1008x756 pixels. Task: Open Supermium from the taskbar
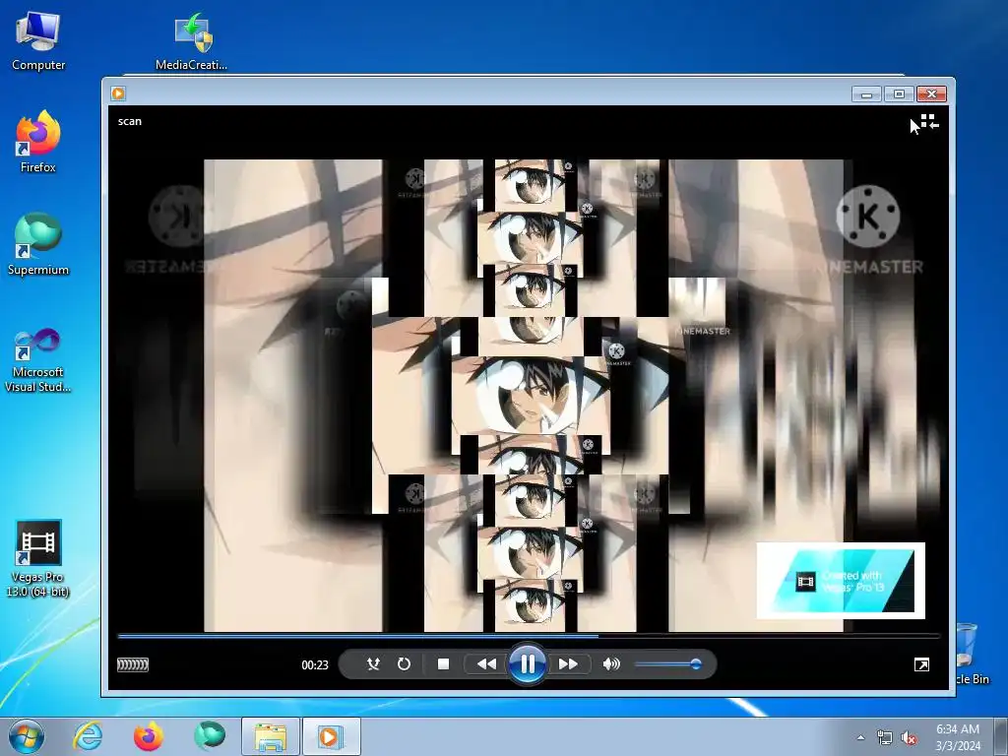point(210,736)
